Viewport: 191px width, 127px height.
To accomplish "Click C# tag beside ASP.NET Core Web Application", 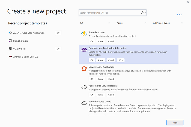I will (58, 33).
